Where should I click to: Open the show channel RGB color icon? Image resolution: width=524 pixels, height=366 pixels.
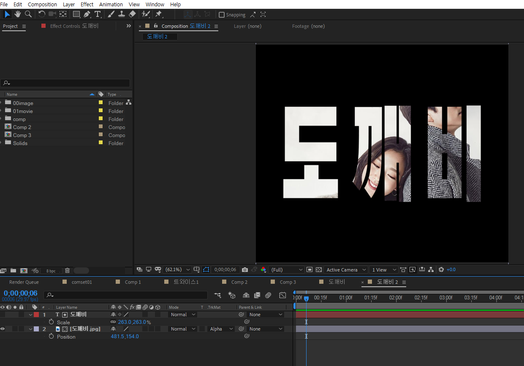point(263,269)
